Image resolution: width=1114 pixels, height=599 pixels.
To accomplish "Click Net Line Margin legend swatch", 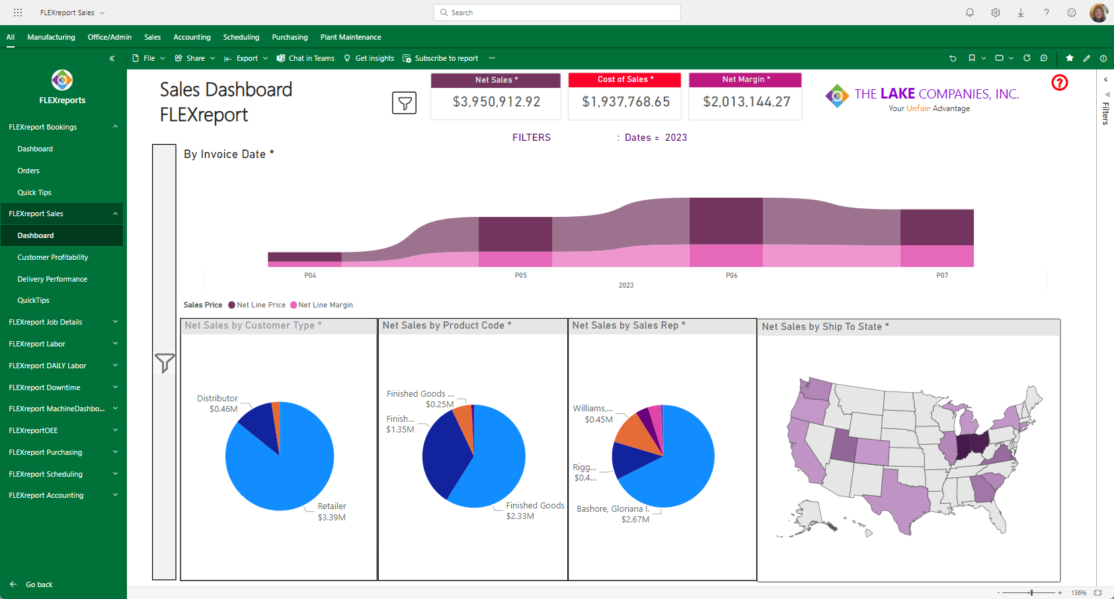I will (294, 305).
